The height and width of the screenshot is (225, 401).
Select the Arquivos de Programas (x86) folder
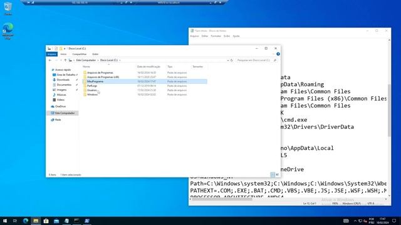pos(103,77)
